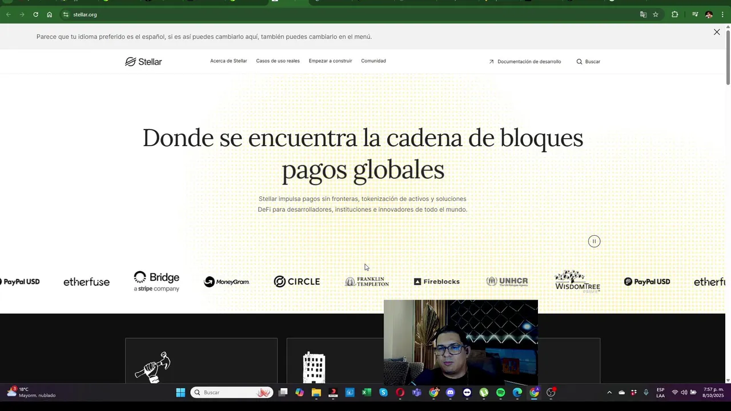Reload the stellar.org page

coord(35,14)
